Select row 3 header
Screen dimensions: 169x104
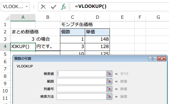[x=5, y=39]
